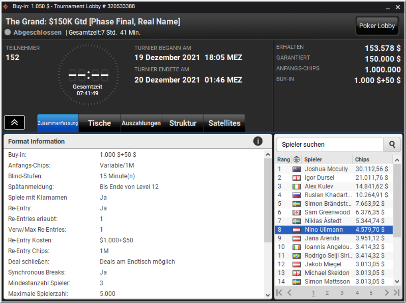Open the Struktur tab
Screen dimensions: 406x303
coord(183,123)
